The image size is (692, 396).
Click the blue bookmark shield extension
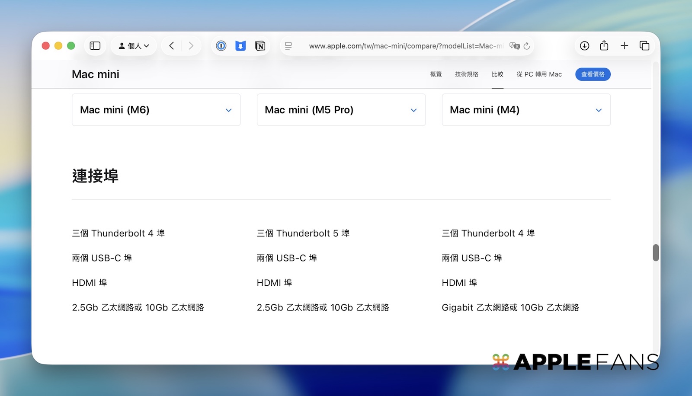(240, 46)
